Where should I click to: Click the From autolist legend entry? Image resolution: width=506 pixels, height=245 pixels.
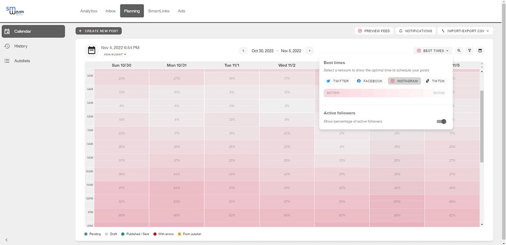pyautogui.click(x=190, y=234)
